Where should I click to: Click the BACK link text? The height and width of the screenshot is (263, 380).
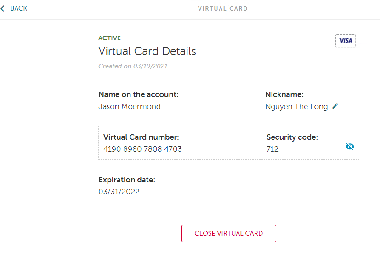click(19, 8)
